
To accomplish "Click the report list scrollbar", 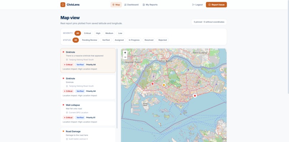I will (x=117, y=89).
